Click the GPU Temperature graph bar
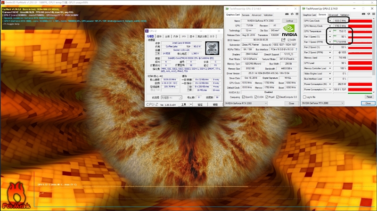 [360, 31]
